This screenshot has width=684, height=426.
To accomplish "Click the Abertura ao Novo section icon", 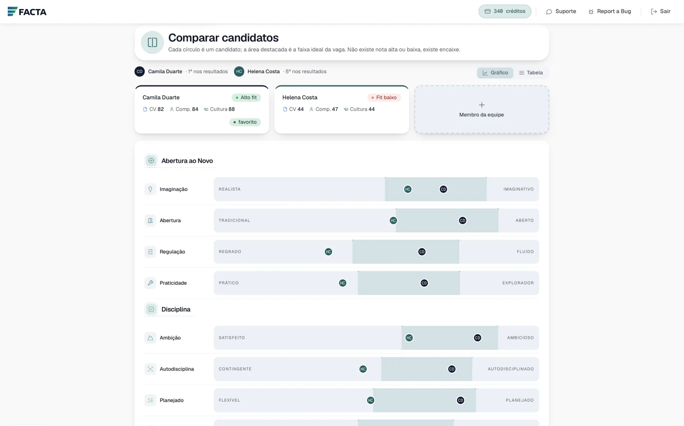I will click(151, 161).
